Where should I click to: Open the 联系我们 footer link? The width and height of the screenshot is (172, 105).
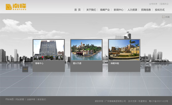[x=42, y=99]
